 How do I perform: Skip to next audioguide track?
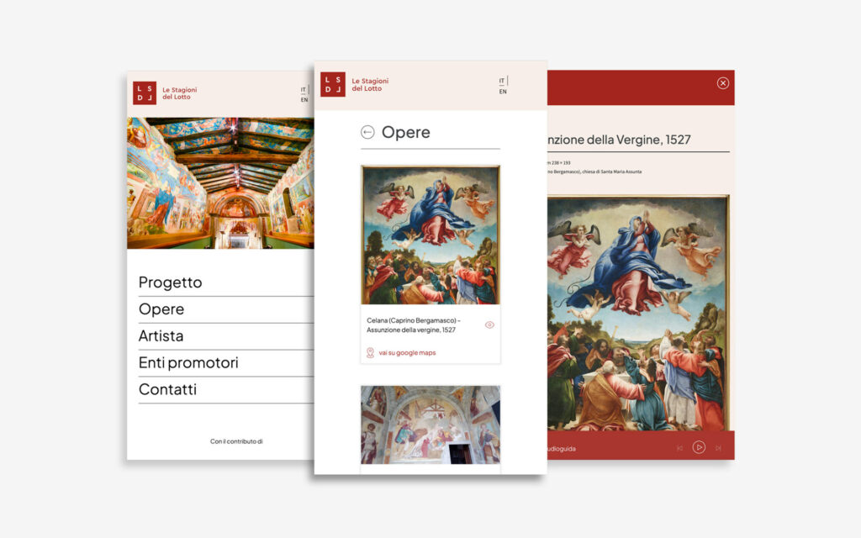(718, 448)
